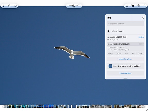Select the current thumbnail in filmstrip
The height and width of the screenshot is (111, 148).
[x=74, y=106]
